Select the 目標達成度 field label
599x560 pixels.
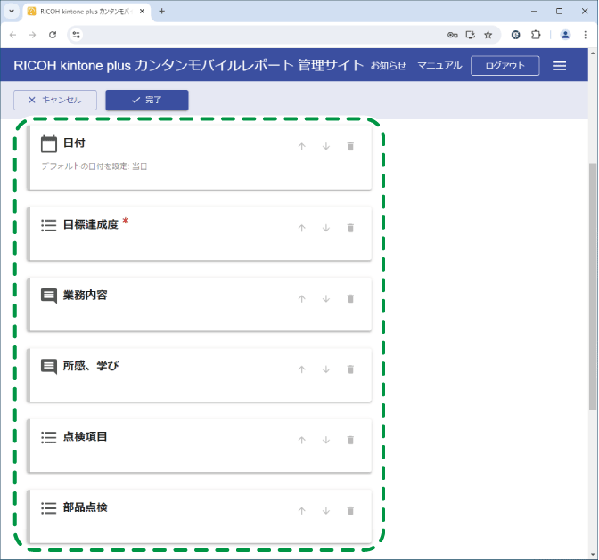tap(91, 224)
